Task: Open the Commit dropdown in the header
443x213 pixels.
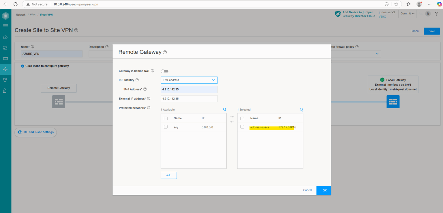Action: 407,13
